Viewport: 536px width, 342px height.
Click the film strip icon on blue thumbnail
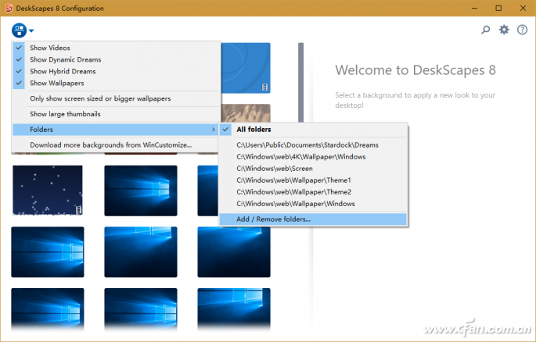[265, 87]
